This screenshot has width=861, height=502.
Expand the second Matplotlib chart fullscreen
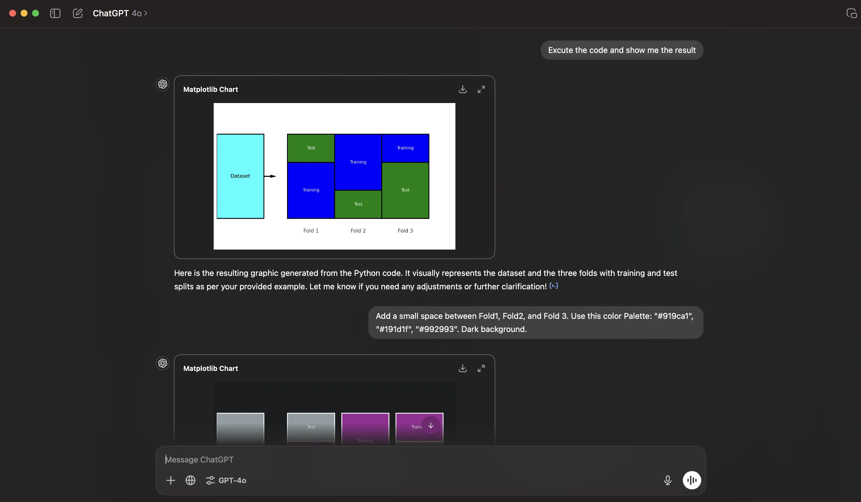[481, 368]
